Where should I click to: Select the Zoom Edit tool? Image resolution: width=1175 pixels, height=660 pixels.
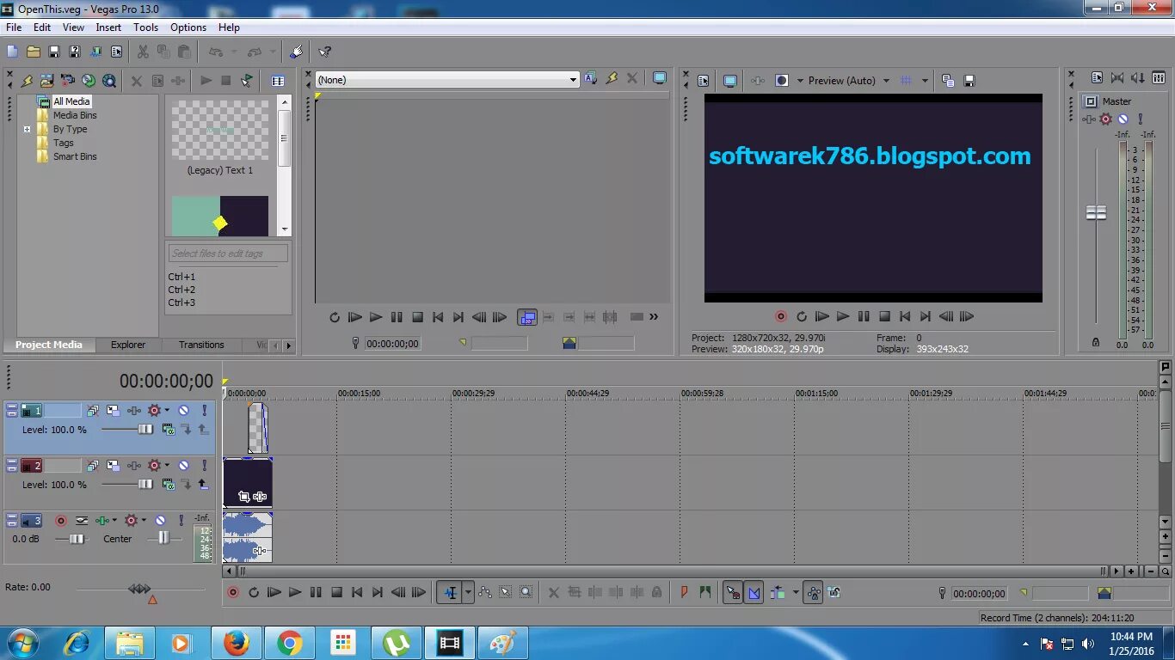click(x=525, y=592)
